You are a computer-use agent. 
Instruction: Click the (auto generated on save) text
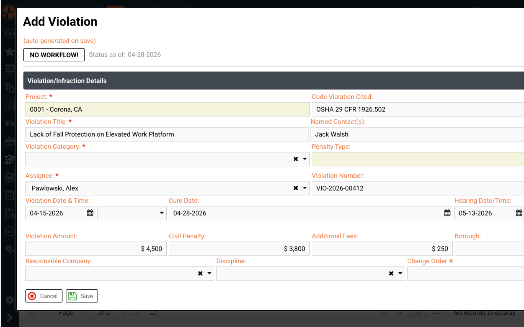click(60, 41)
